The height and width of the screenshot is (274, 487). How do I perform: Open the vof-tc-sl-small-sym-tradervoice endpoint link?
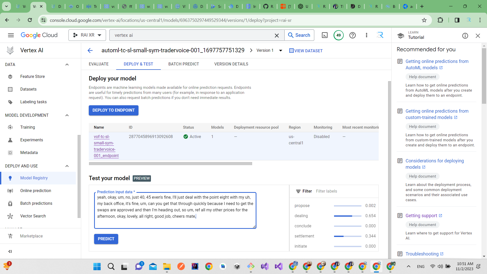106,146
